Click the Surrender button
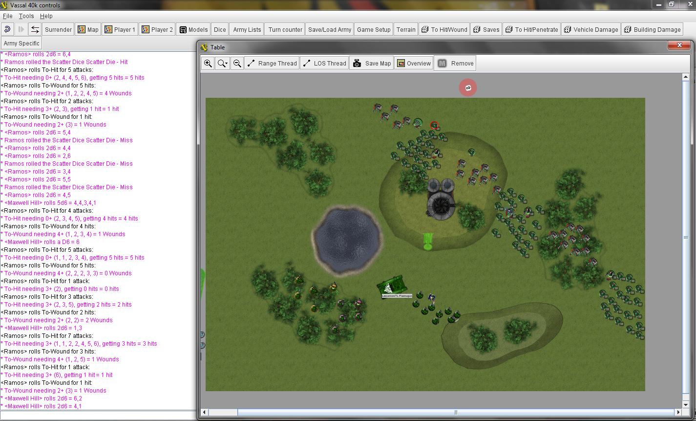 point(58,29)
